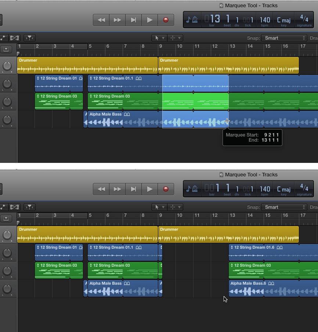Image resolution: width=318 pixels, height=332 pixels.
Task: Click Go to Beginning in bottom window
Action: pos(133,189)
